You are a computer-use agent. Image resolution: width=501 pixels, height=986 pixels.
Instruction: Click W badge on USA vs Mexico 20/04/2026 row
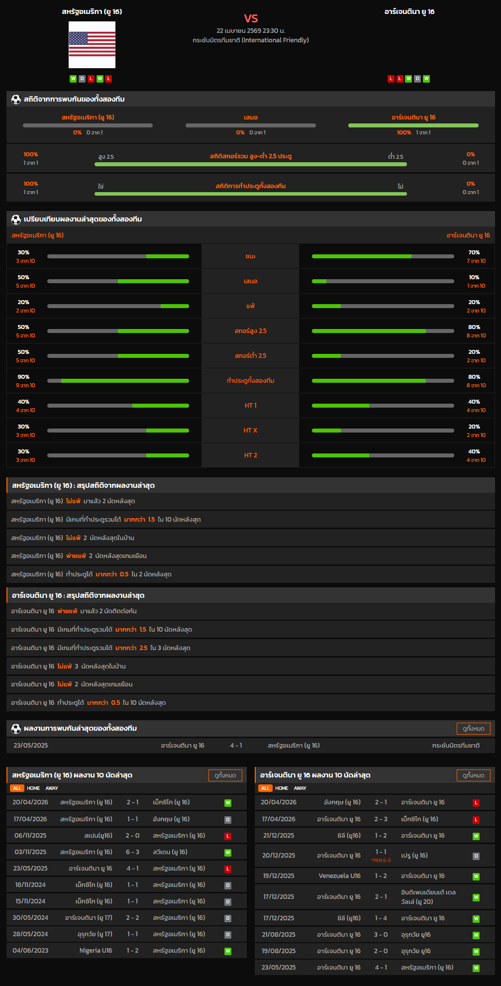click(228, 803)
